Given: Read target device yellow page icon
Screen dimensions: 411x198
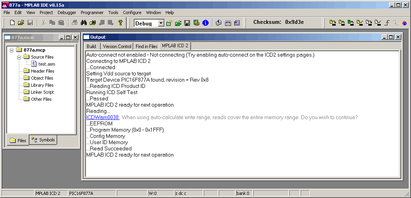Looking at the screenshot, I should coord(342,23).
